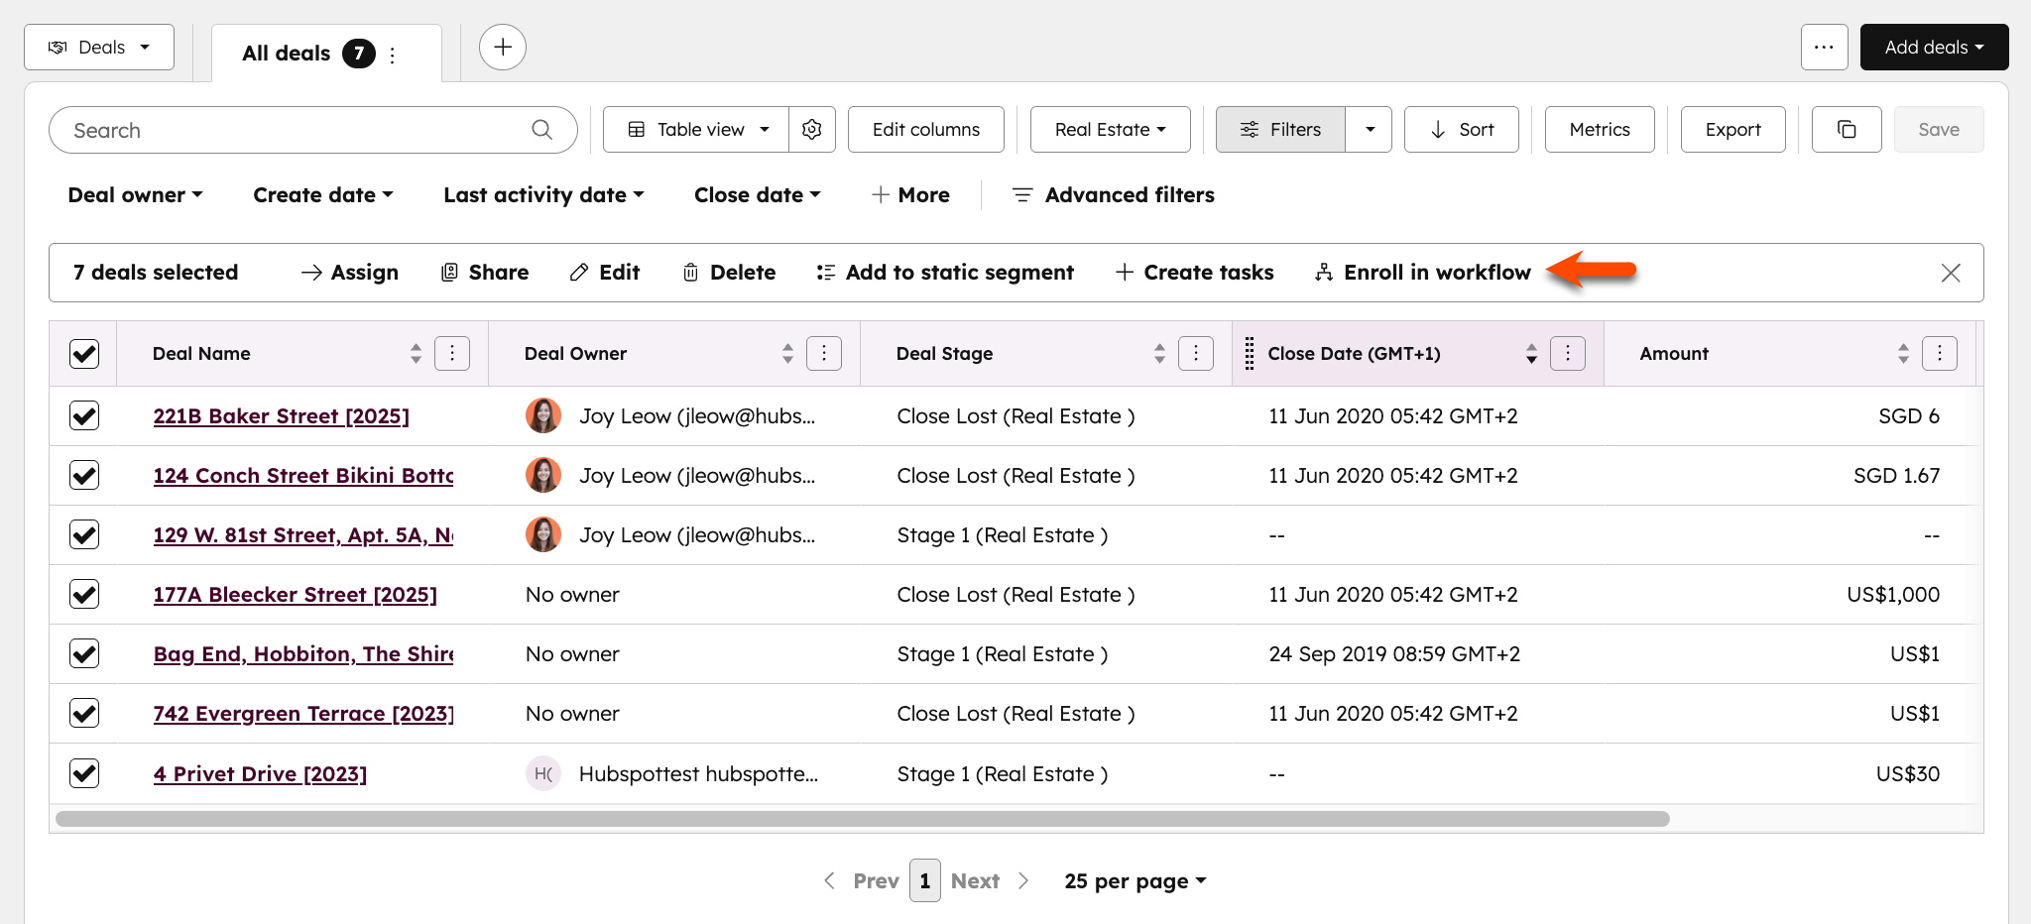Uncheck 221B Baker Street's row checkbox
2031x924 pixels.
(x=84, y=415)
